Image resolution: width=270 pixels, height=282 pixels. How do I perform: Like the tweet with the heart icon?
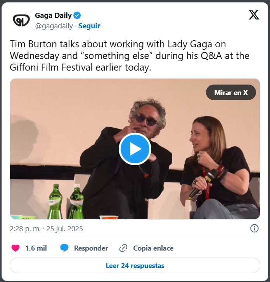coord(16,248)
